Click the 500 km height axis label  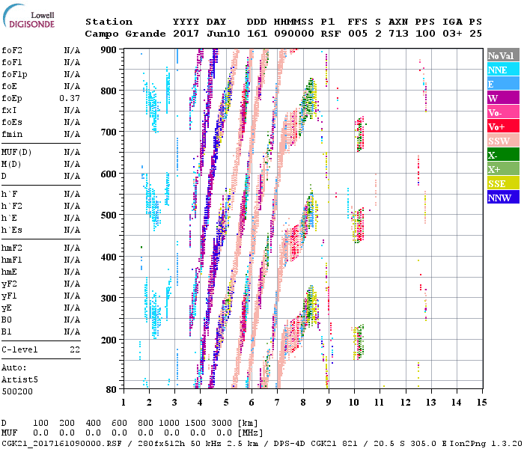(109, 216)
